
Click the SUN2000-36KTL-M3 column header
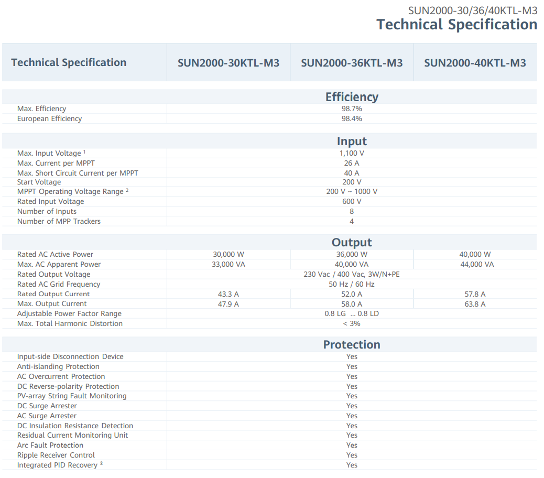pos(352,63)
